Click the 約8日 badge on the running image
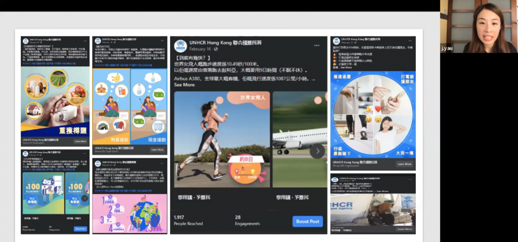 click(x=246, y=159)
